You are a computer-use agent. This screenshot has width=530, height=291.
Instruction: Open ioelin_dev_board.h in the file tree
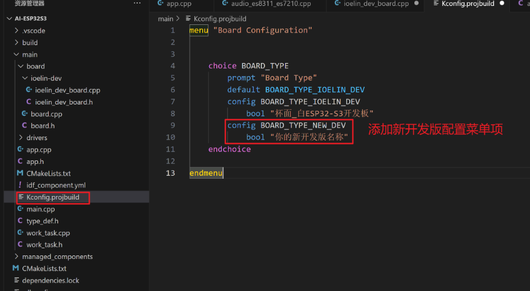tap(64, 102)
